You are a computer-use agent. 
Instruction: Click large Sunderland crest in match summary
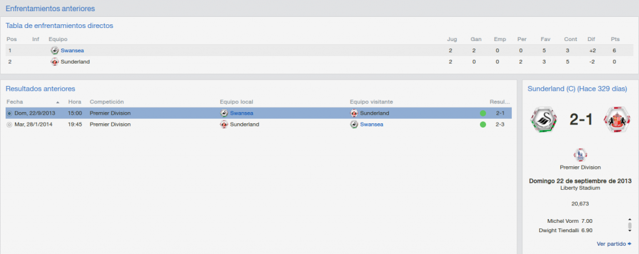click(617, 120)
